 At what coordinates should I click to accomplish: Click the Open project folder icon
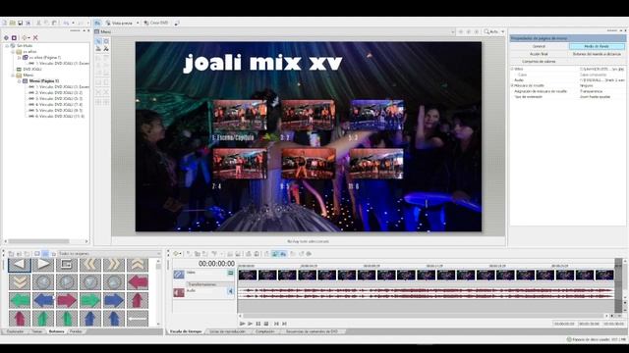click(13, 24)
